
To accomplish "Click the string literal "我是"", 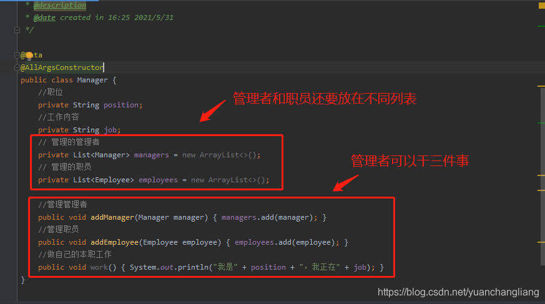I will click(225, 268).
